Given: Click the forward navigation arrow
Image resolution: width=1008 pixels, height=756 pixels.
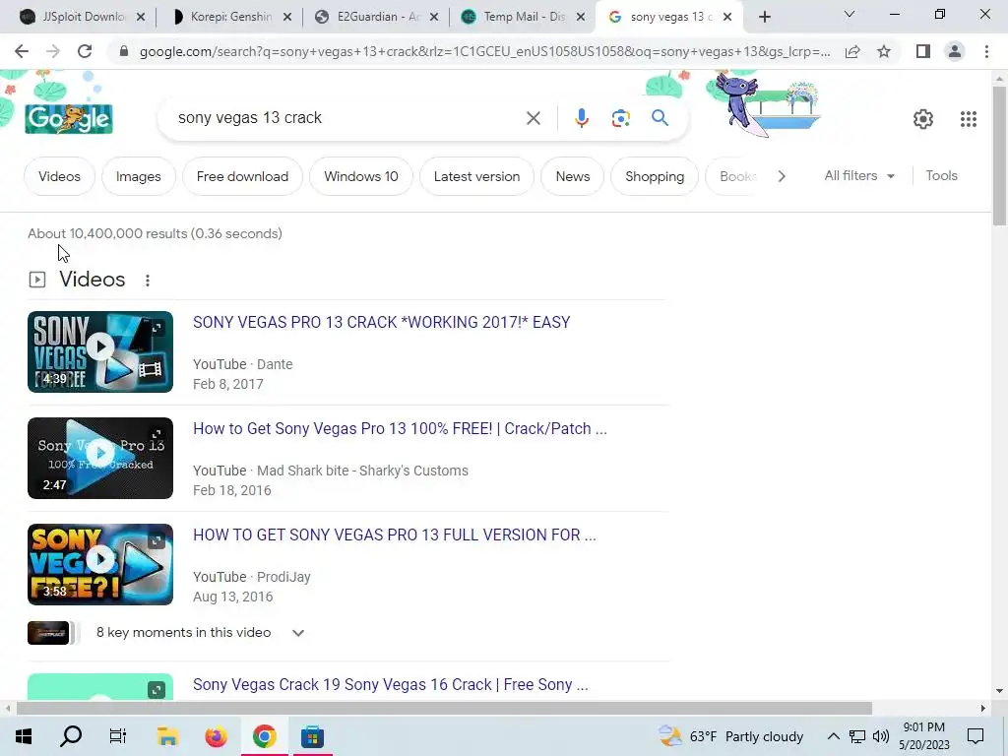Looking at the screenshot, I should point(53,51).
